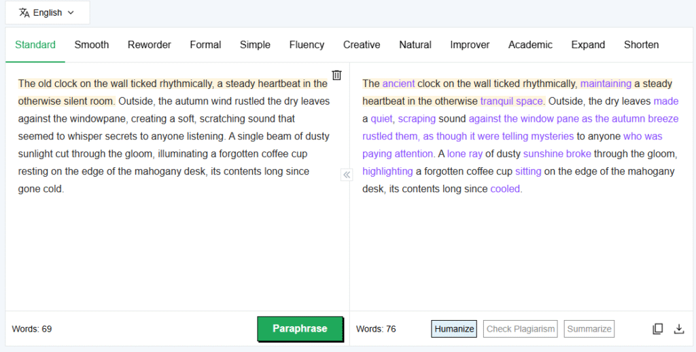Click the copy output icon
Screen dimensions: 696x352
(657, 329)
